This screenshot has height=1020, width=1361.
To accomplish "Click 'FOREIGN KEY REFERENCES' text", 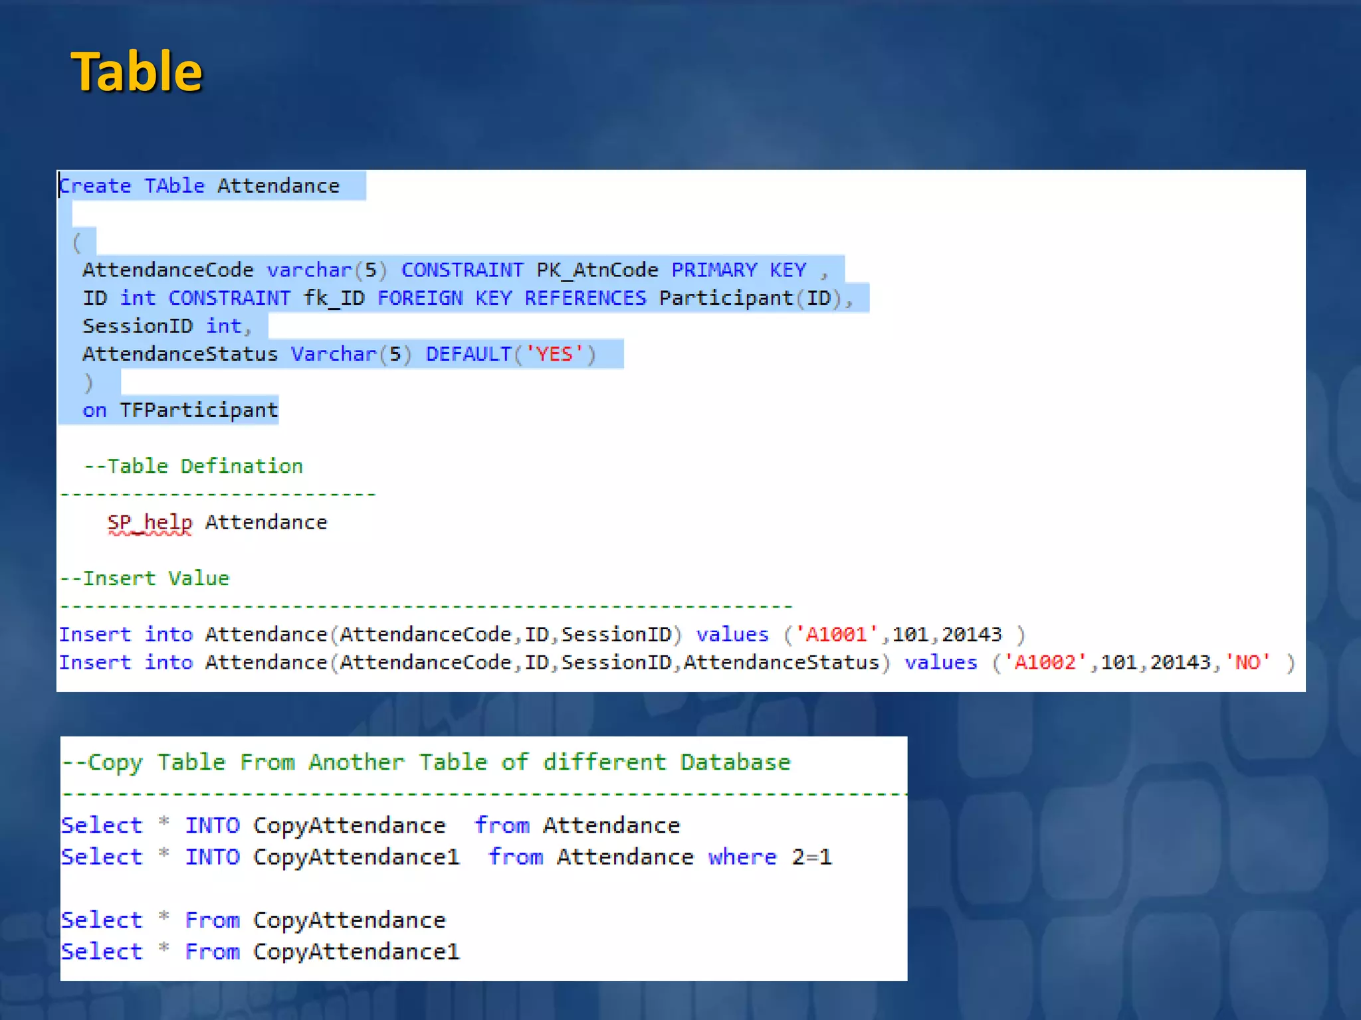I will point(511,298).
